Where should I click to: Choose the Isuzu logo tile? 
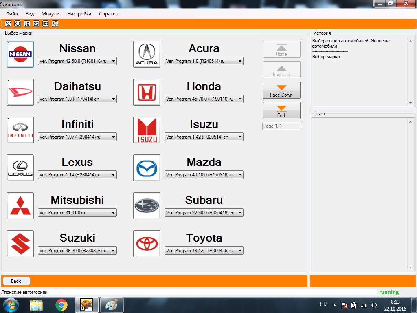click(147, 130)
